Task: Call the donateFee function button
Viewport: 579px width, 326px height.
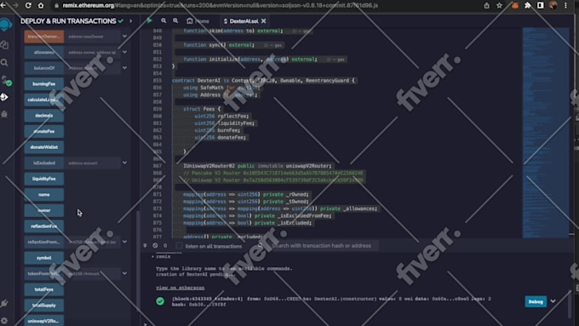Action: click(x=44, y=131)
